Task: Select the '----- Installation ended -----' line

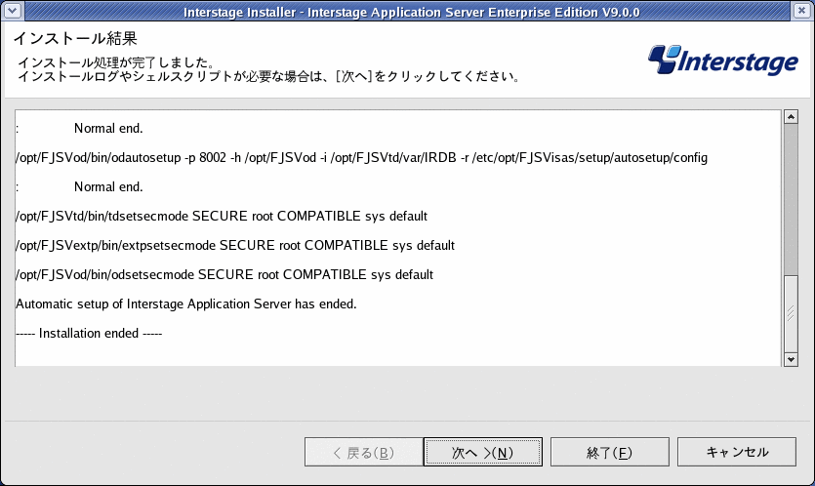Action: pyautogui.click(x=89, y=333)
